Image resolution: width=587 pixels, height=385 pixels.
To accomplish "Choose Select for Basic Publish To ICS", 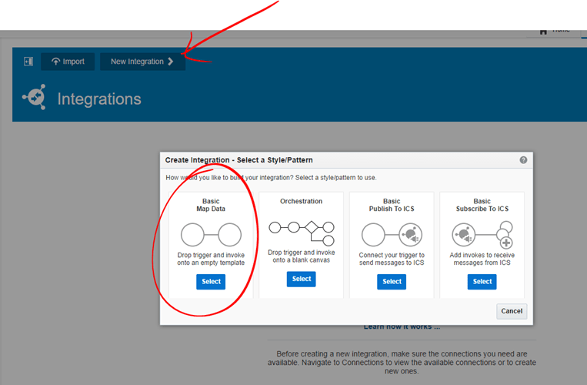I will (392, 282).
